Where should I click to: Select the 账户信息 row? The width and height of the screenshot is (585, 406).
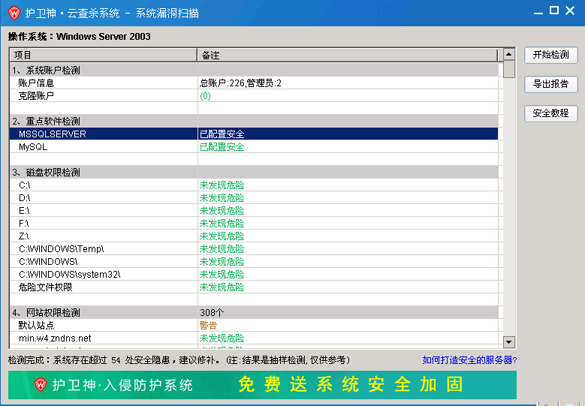tap(254, 83)
